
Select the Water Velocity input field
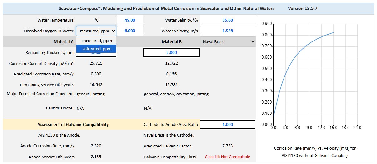228,31
